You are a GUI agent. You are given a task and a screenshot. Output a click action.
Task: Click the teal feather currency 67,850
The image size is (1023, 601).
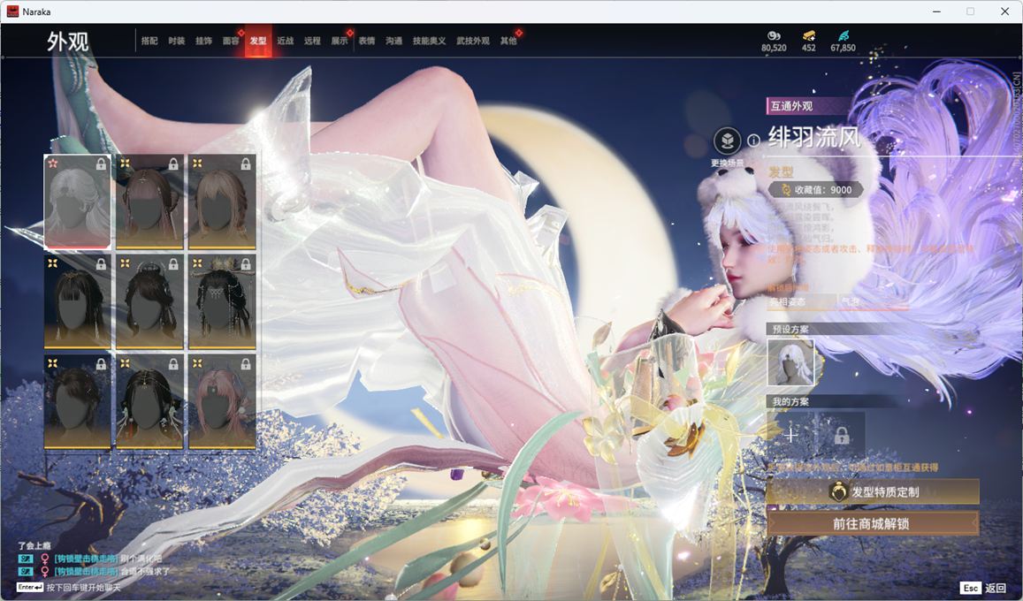point(843,41)
